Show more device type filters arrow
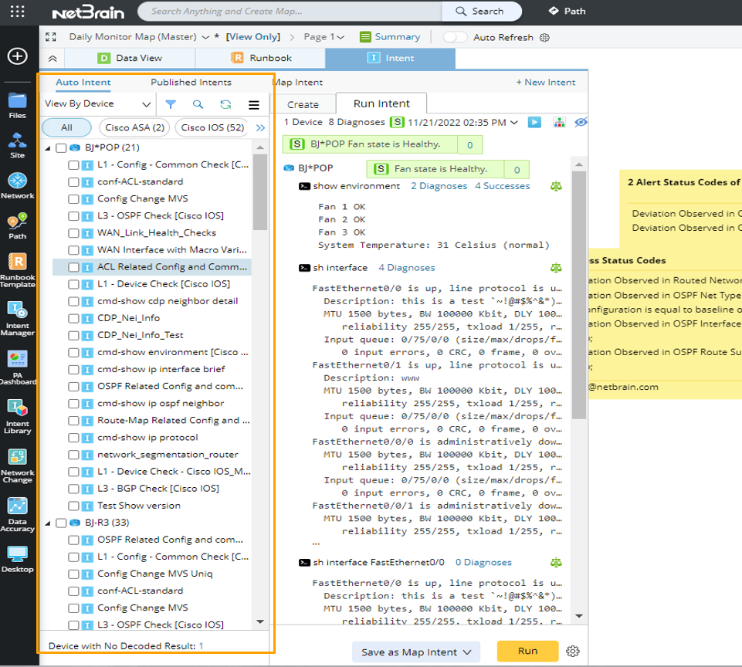This screenshot has height=667, width=742. tap(260, 127)
